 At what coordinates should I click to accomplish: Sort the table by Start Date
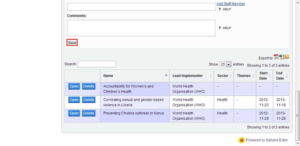[x=264, y=76]
